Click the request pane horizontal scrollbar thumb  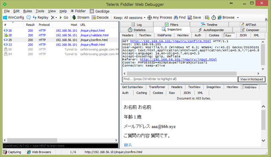click(182, 74)
